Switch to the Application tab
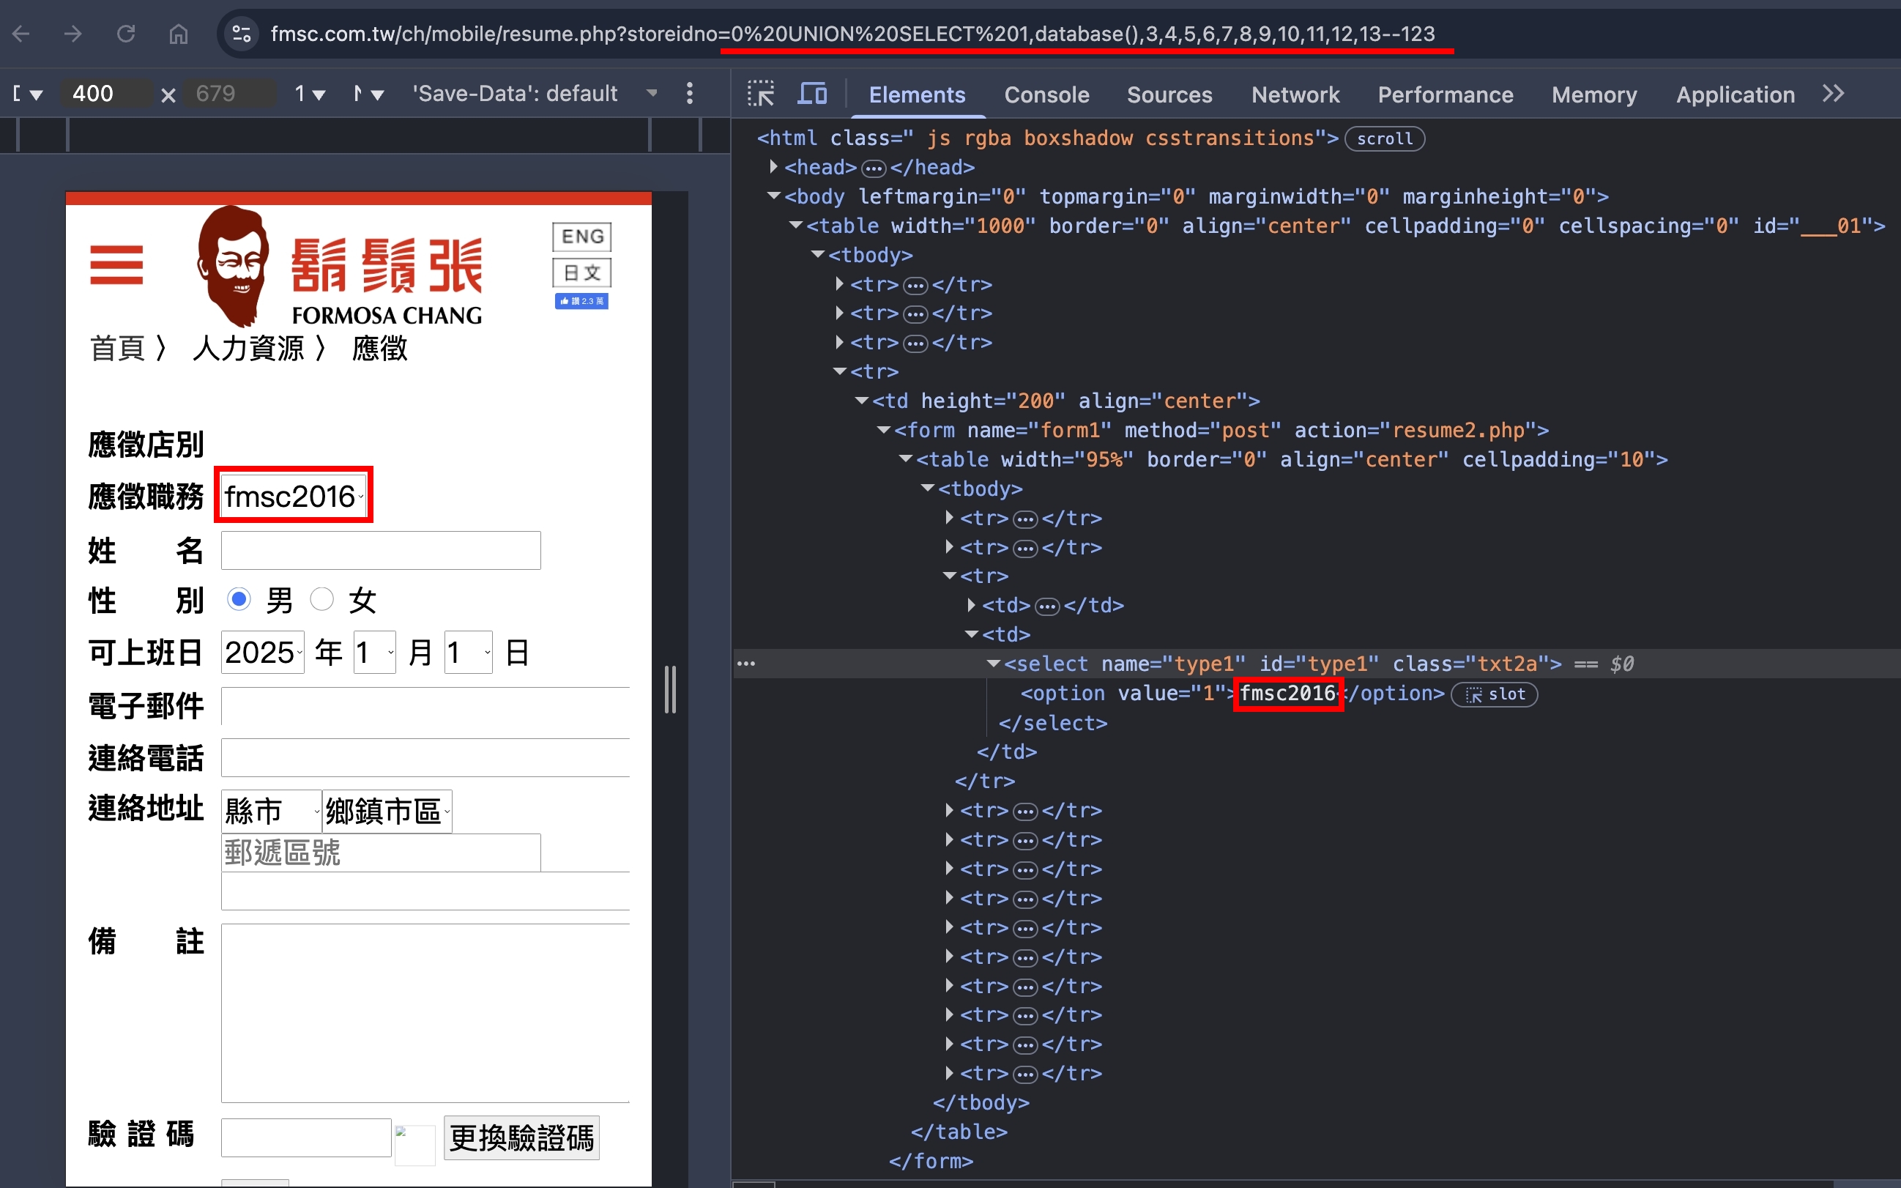This screenshot has width=1901, height=1188. tap(1736, 94)
